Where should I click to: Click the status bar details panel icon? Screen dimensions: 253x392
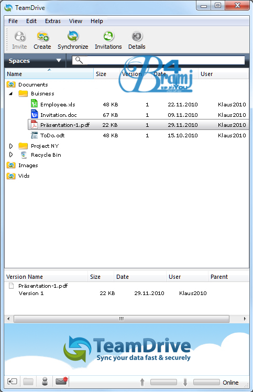12,382
